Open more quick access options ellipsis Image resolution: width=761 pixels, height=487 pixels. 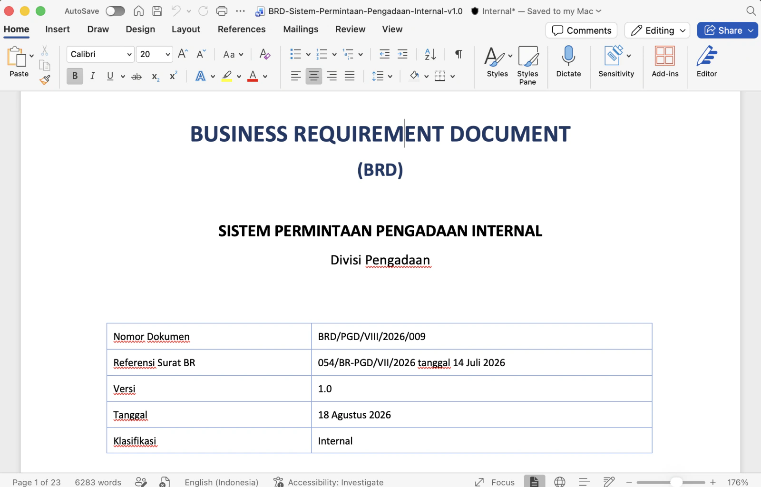tap(241, 11)
